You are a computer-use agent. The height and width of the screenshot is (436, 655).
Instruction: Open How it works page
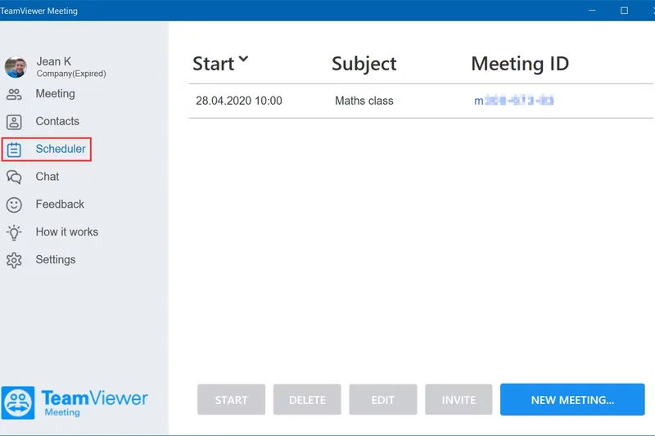point(67,232)
